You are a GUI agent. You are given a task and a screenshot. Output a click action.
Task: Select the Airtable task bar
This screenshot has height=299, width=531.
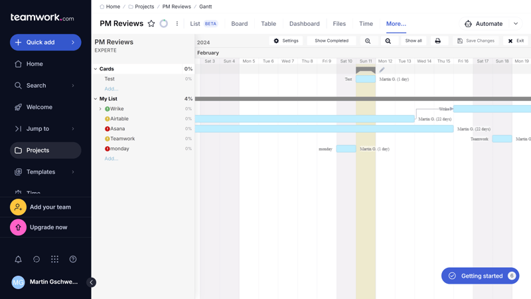coord(305,119)
